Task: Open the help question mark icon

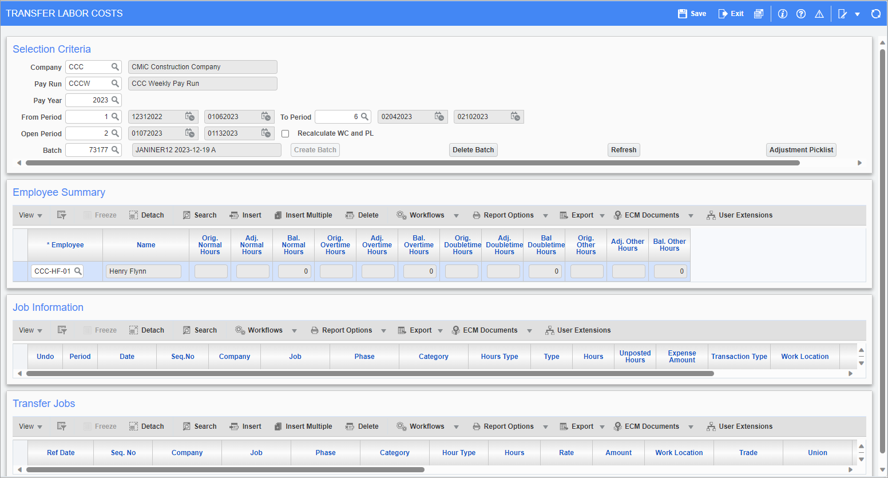Action: pos(801,14)
